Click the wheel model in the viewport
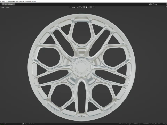The width and height of the screenshot is (167, 125). click(x=82, y=67)
